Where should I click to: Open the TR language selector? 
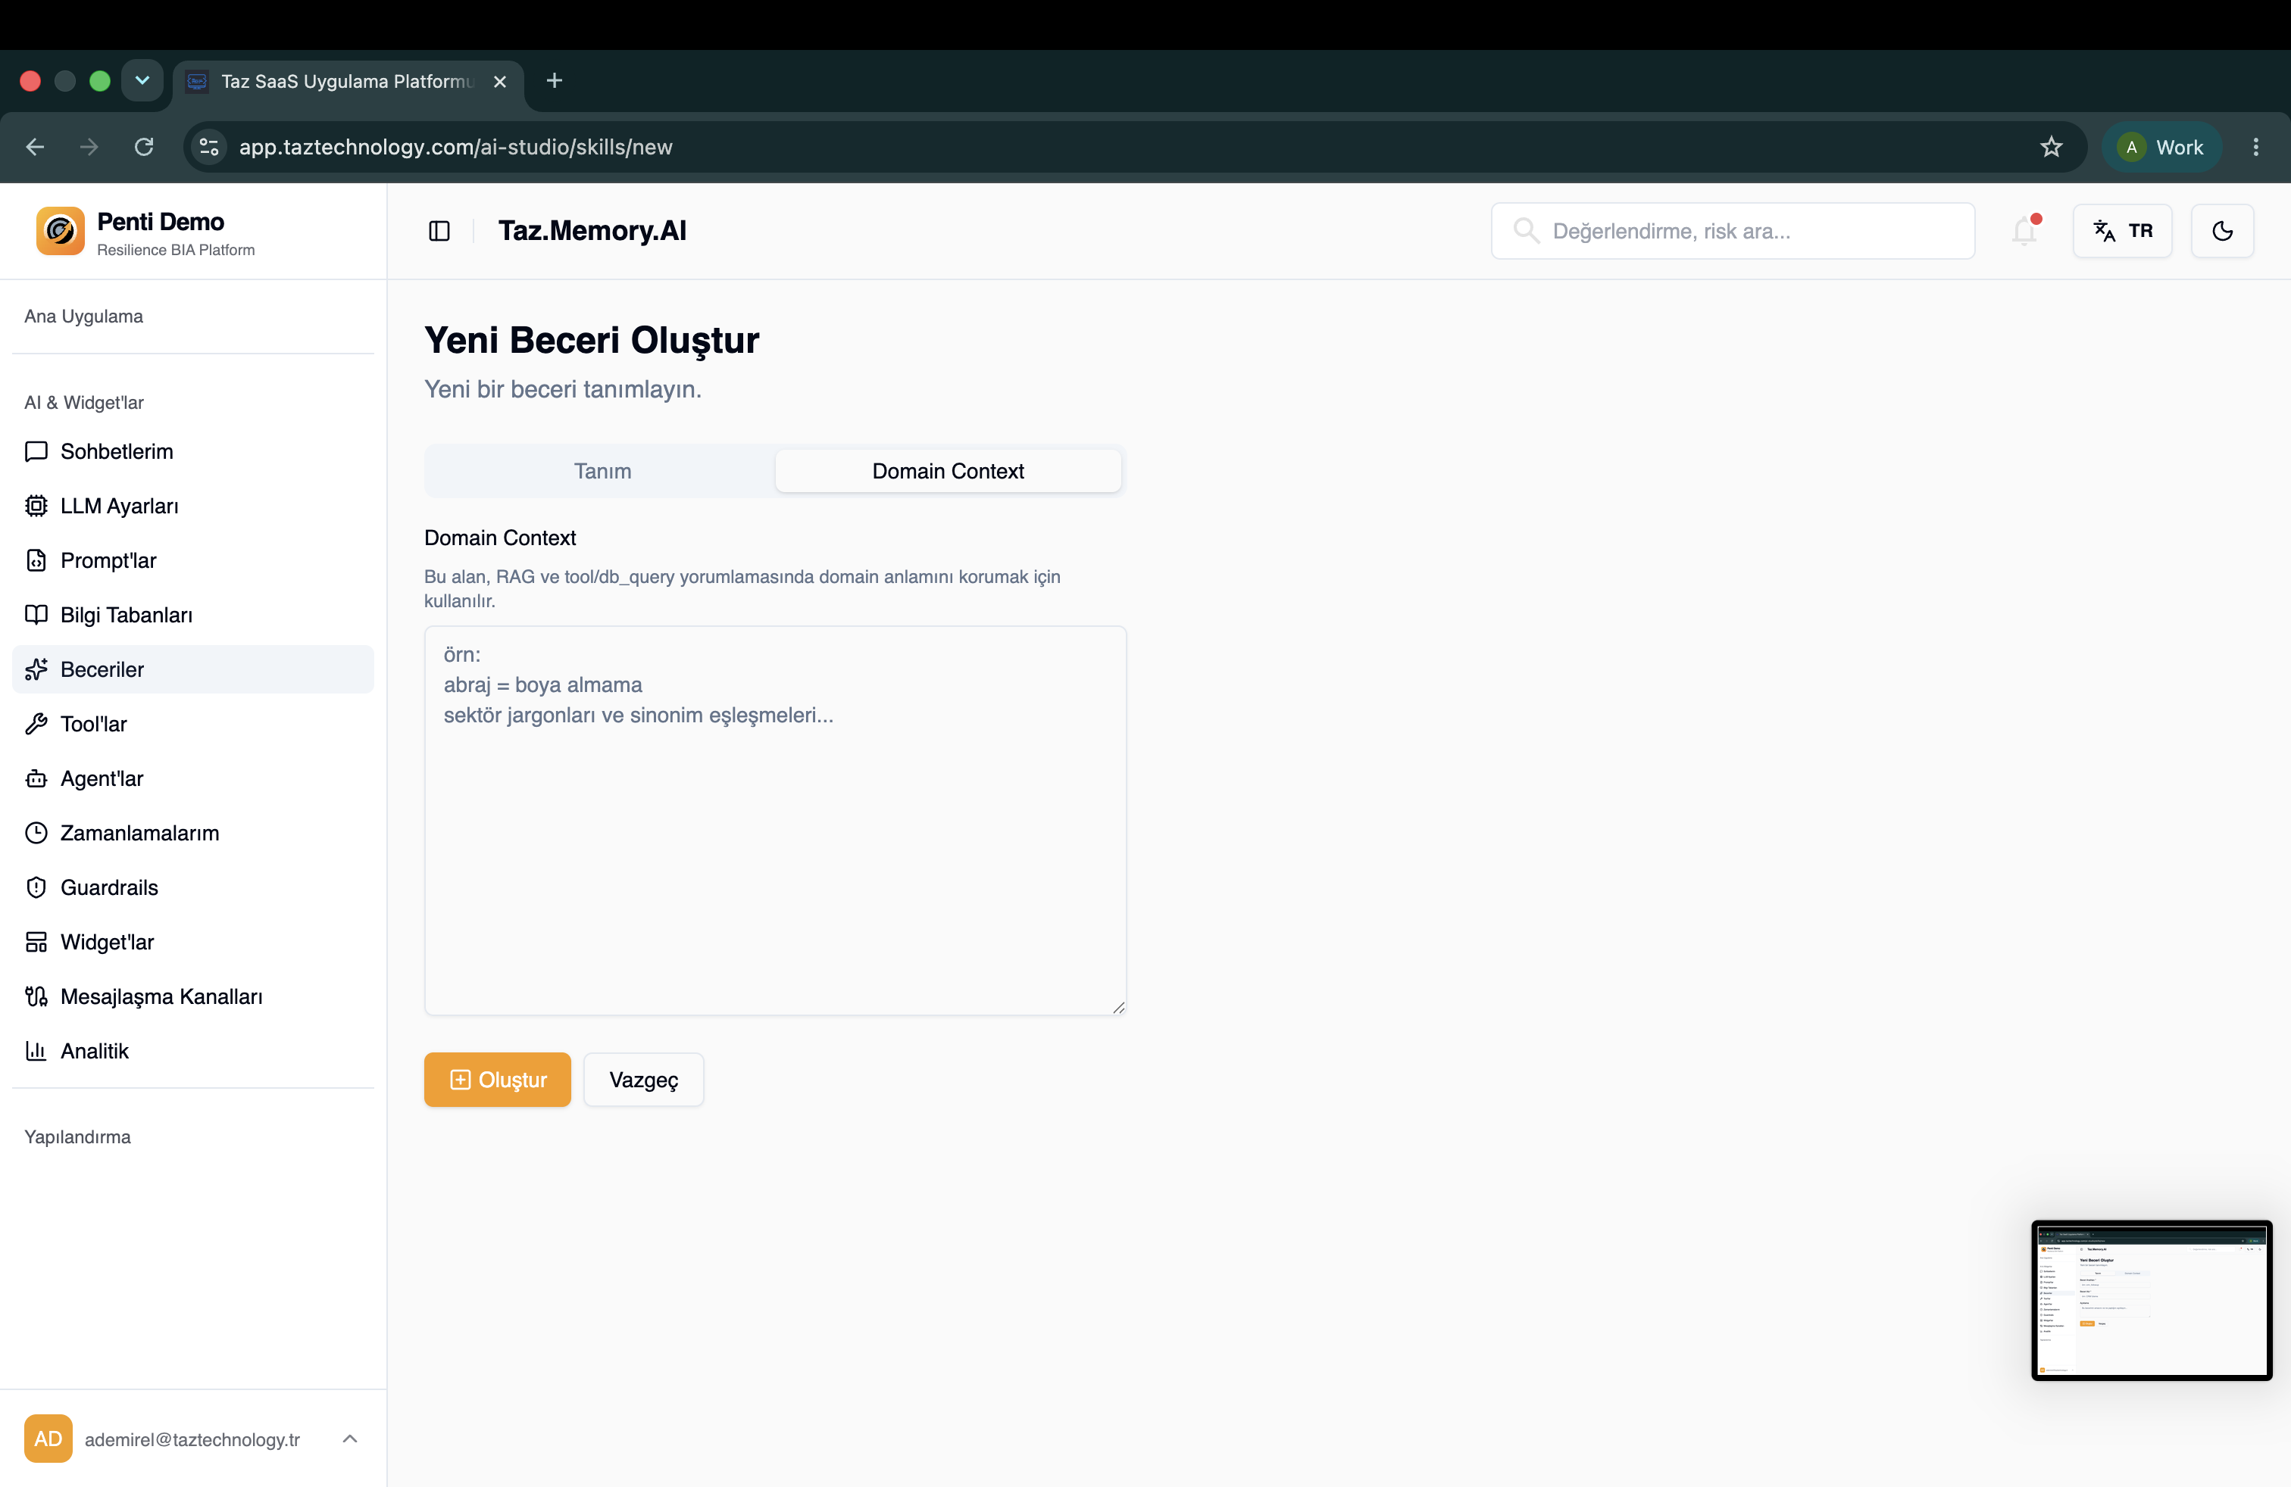pyautogui.click(x=2123, y=231)
